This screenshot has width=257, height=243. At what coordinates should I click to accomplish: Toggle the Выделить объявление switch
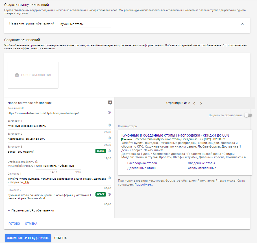coord(248,115)
